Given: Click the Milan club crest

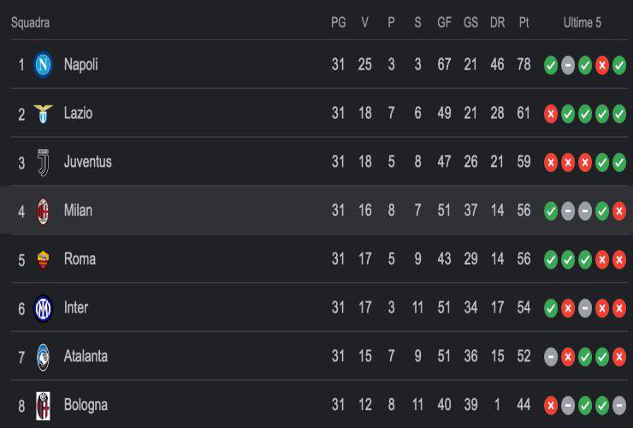Looking at the screenshot, I should click(x=43, y=211).
